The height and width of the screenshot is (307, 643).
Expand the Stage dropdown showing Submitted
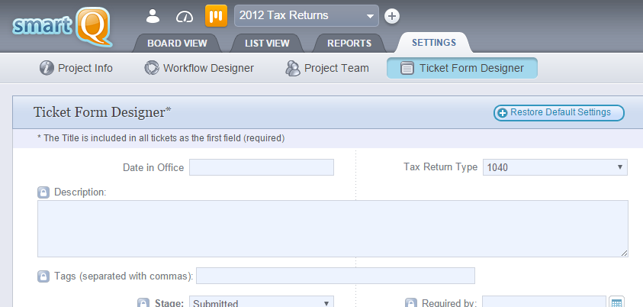(261, 302)
